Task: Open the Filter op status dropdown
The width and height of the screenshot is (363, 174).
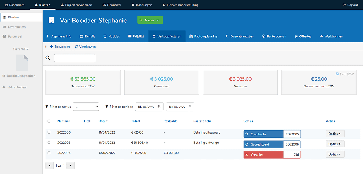Action: (x=86, y=107)
